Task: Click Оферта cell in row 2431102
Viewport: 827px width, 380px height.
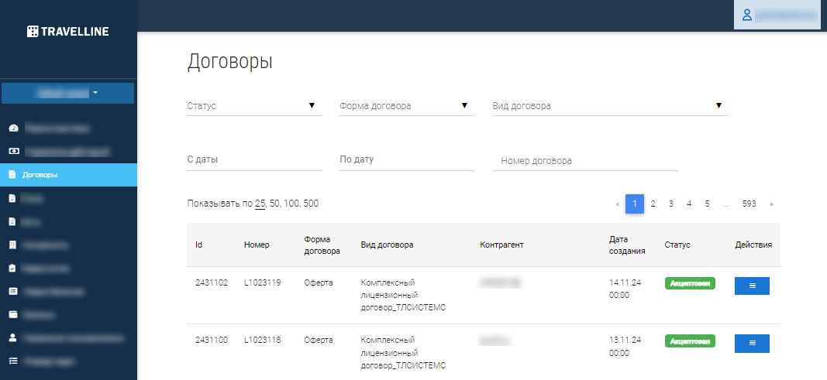Action: pos(319,282)
